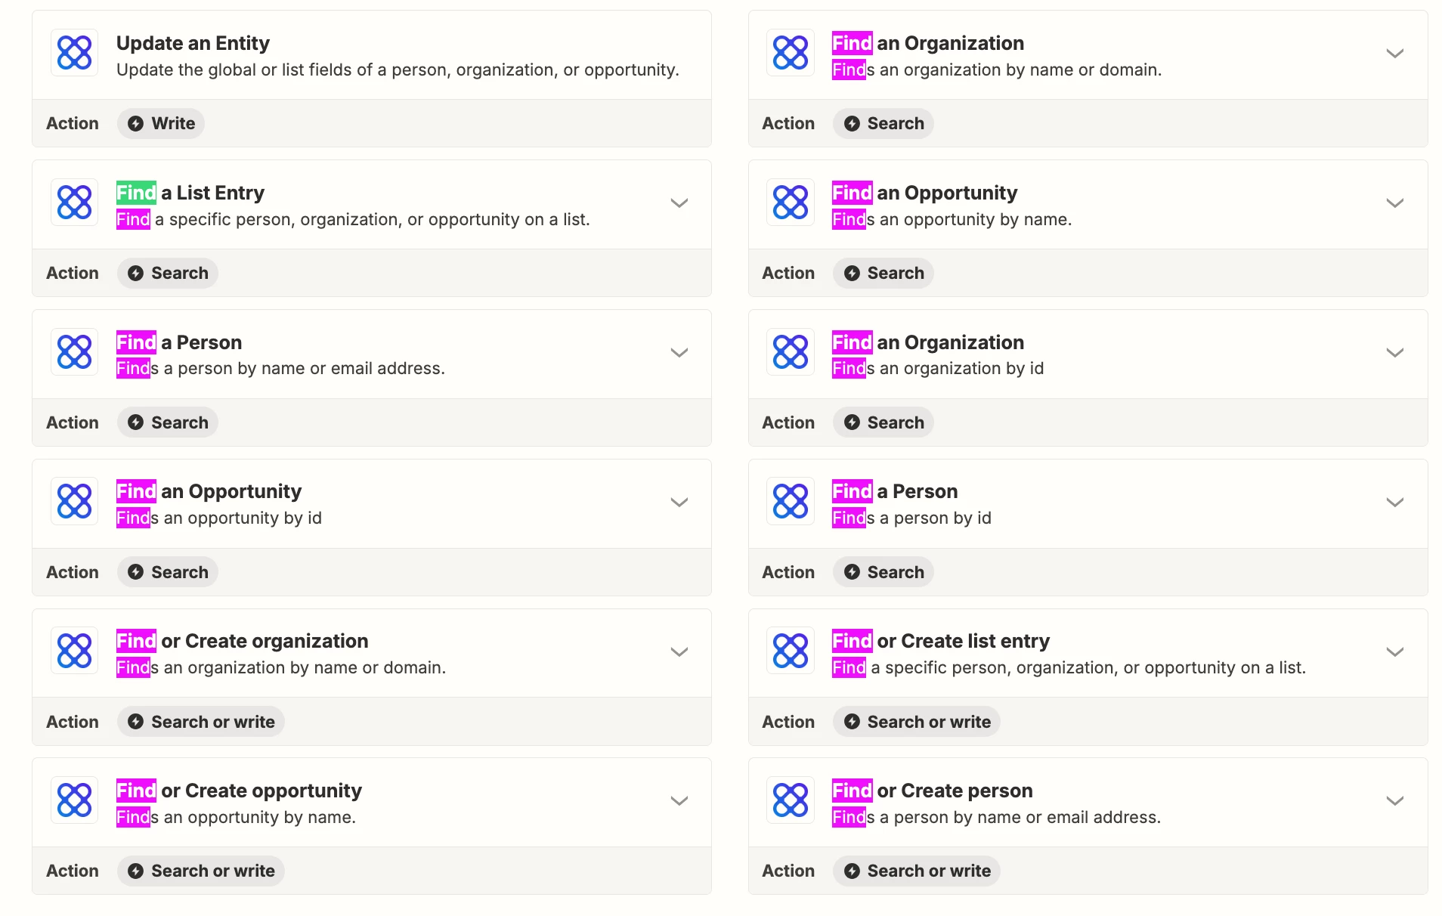1442x916 pixels.
Task: Click the Action label on Update an Entity card
Action: point(73,123)
